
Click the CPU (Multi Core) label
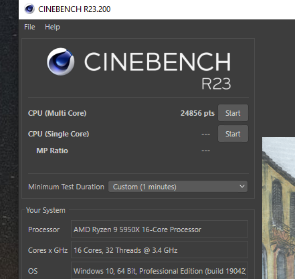click(57, 113)
